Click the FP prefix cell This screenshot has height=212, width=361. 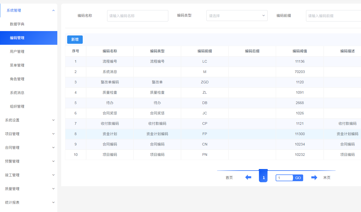[x=205, y=134]
